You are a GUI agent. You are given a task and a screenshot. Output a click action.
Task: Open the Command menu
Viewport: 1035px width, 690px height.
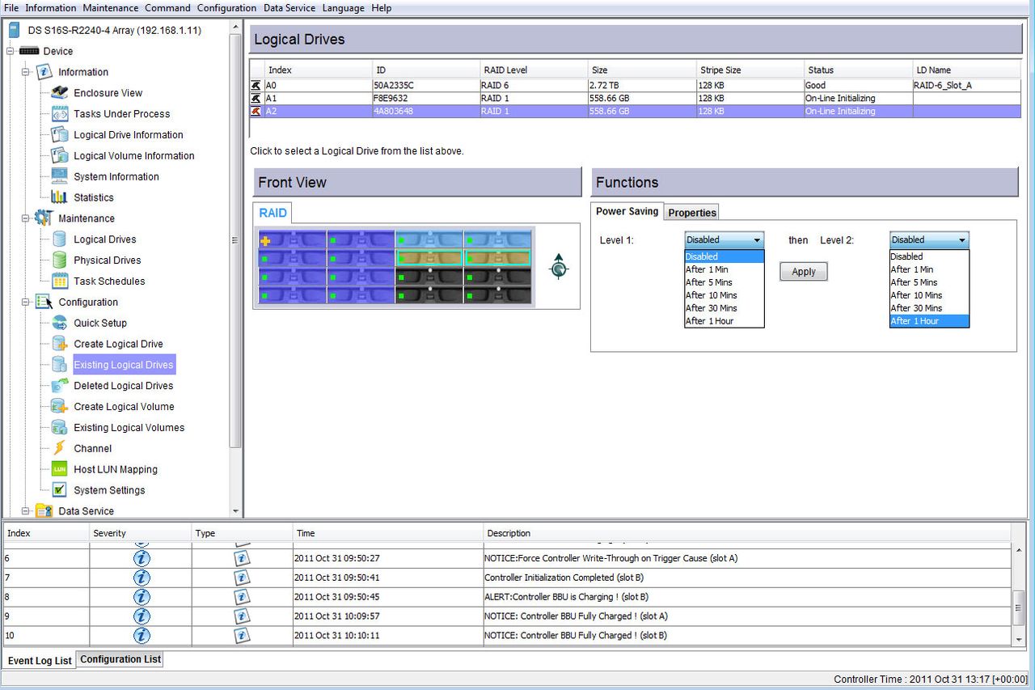click(167, 8)
